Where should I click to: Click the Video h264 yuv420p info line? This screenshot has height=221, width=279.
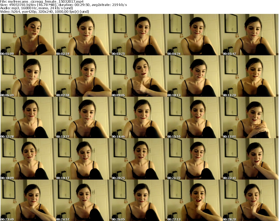click(44, 11)
